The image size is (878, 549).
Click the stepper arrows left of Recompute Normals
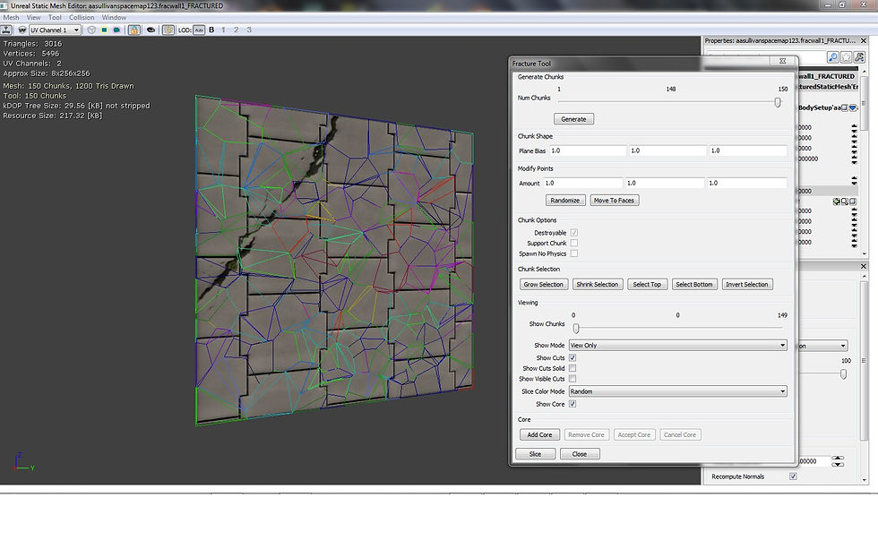[838, 461]
